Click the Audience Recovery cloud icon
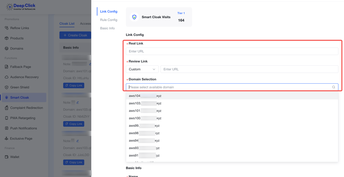 point(7,77)
